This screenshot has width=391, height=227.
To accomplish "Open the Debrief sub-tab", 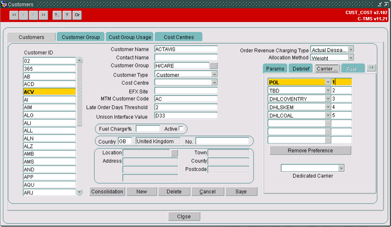I will [x=301, y=69].
